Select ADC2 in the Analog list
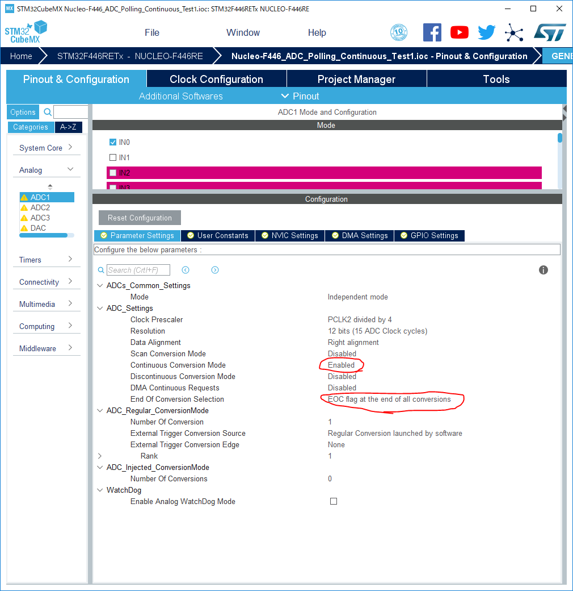This screenshot has height=591, width=573. 40,207
